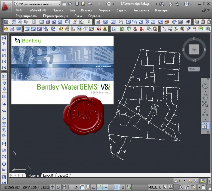Toggle Snap mode in status bar
Image resolution: width=212 pixels, height=191 pixels.
59,187
